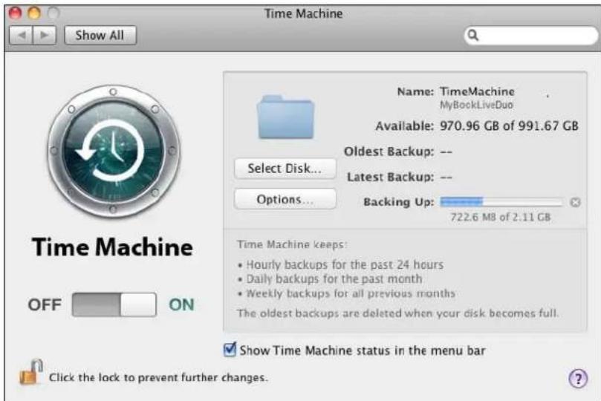This screenshot has width=601, height=401.
Task: Click the oldest backups deleted notice text
Action: click(397, 313)
